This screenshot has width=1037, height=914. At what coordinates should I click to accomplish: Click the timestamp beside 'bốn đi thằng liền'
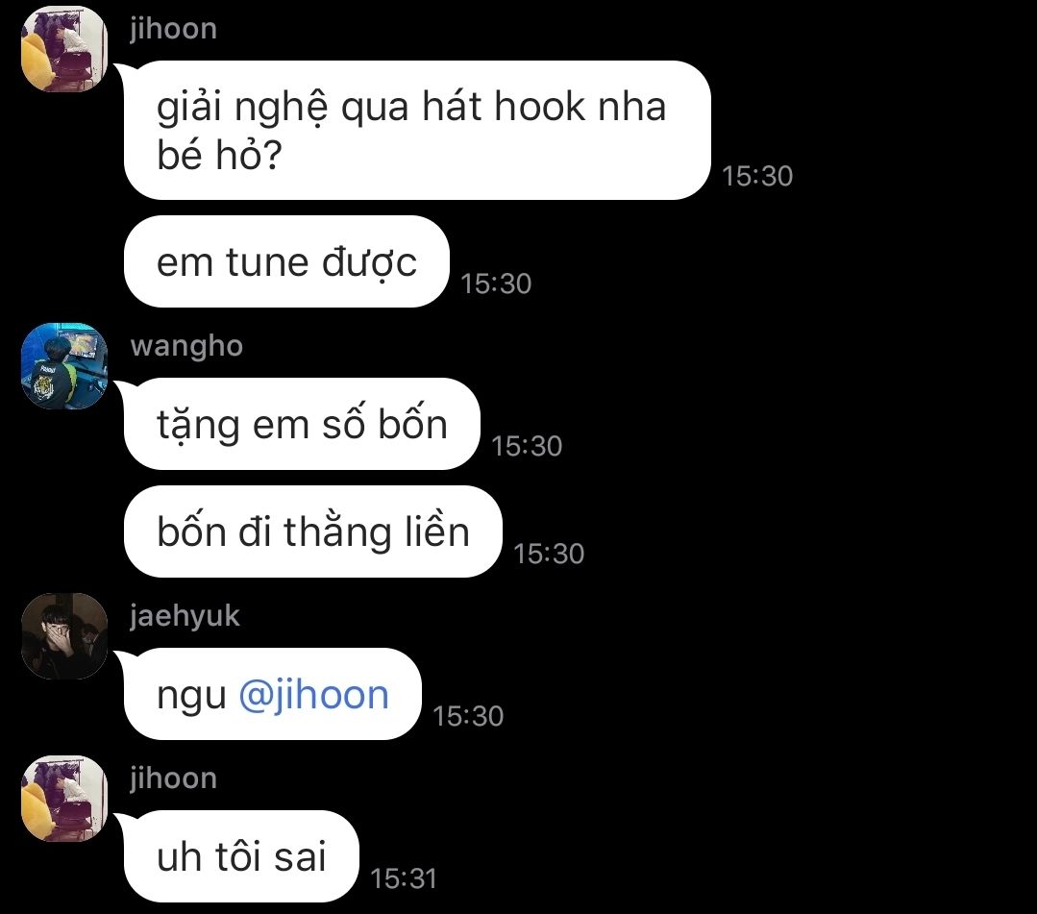tap(549, 555)
